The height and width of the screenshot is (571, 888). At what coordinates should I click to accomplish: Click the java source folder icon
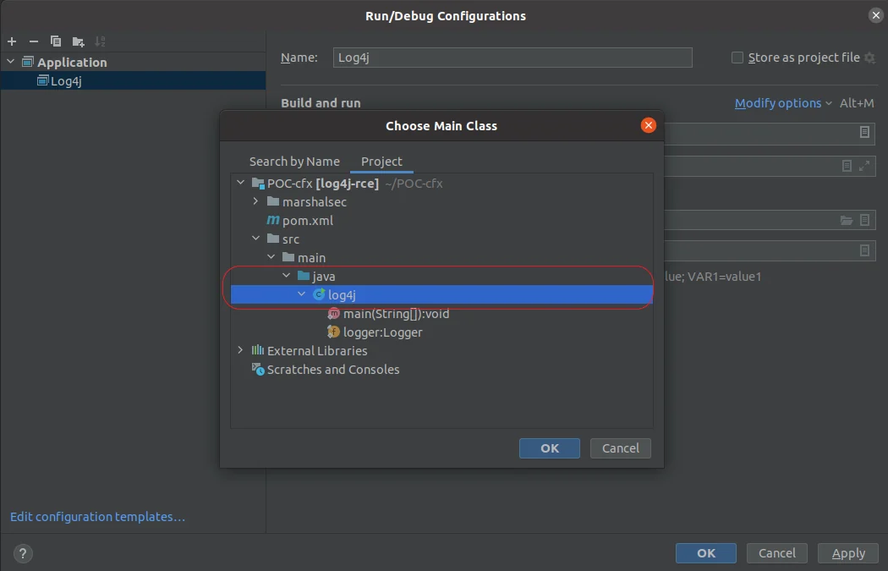coord(304,276)
